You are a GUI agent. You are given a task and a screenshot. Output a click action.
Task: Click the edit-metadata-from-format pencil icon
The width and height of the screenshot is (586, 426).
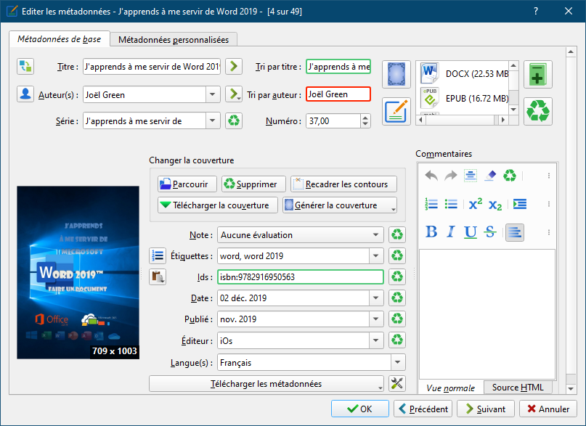pyautogui.click(x=396, y=111)
